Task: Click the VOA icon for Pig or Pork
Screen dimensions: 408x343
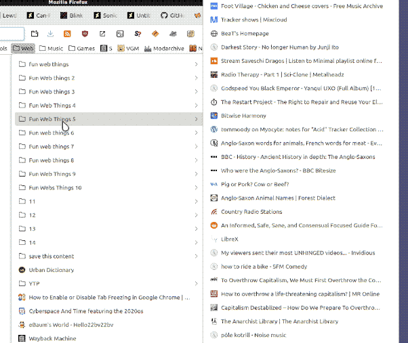Action: [214, 184]
